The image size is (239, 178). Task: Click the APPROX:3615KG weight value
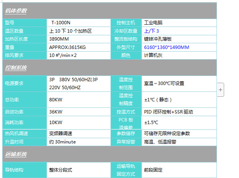(x=67, y=47)
